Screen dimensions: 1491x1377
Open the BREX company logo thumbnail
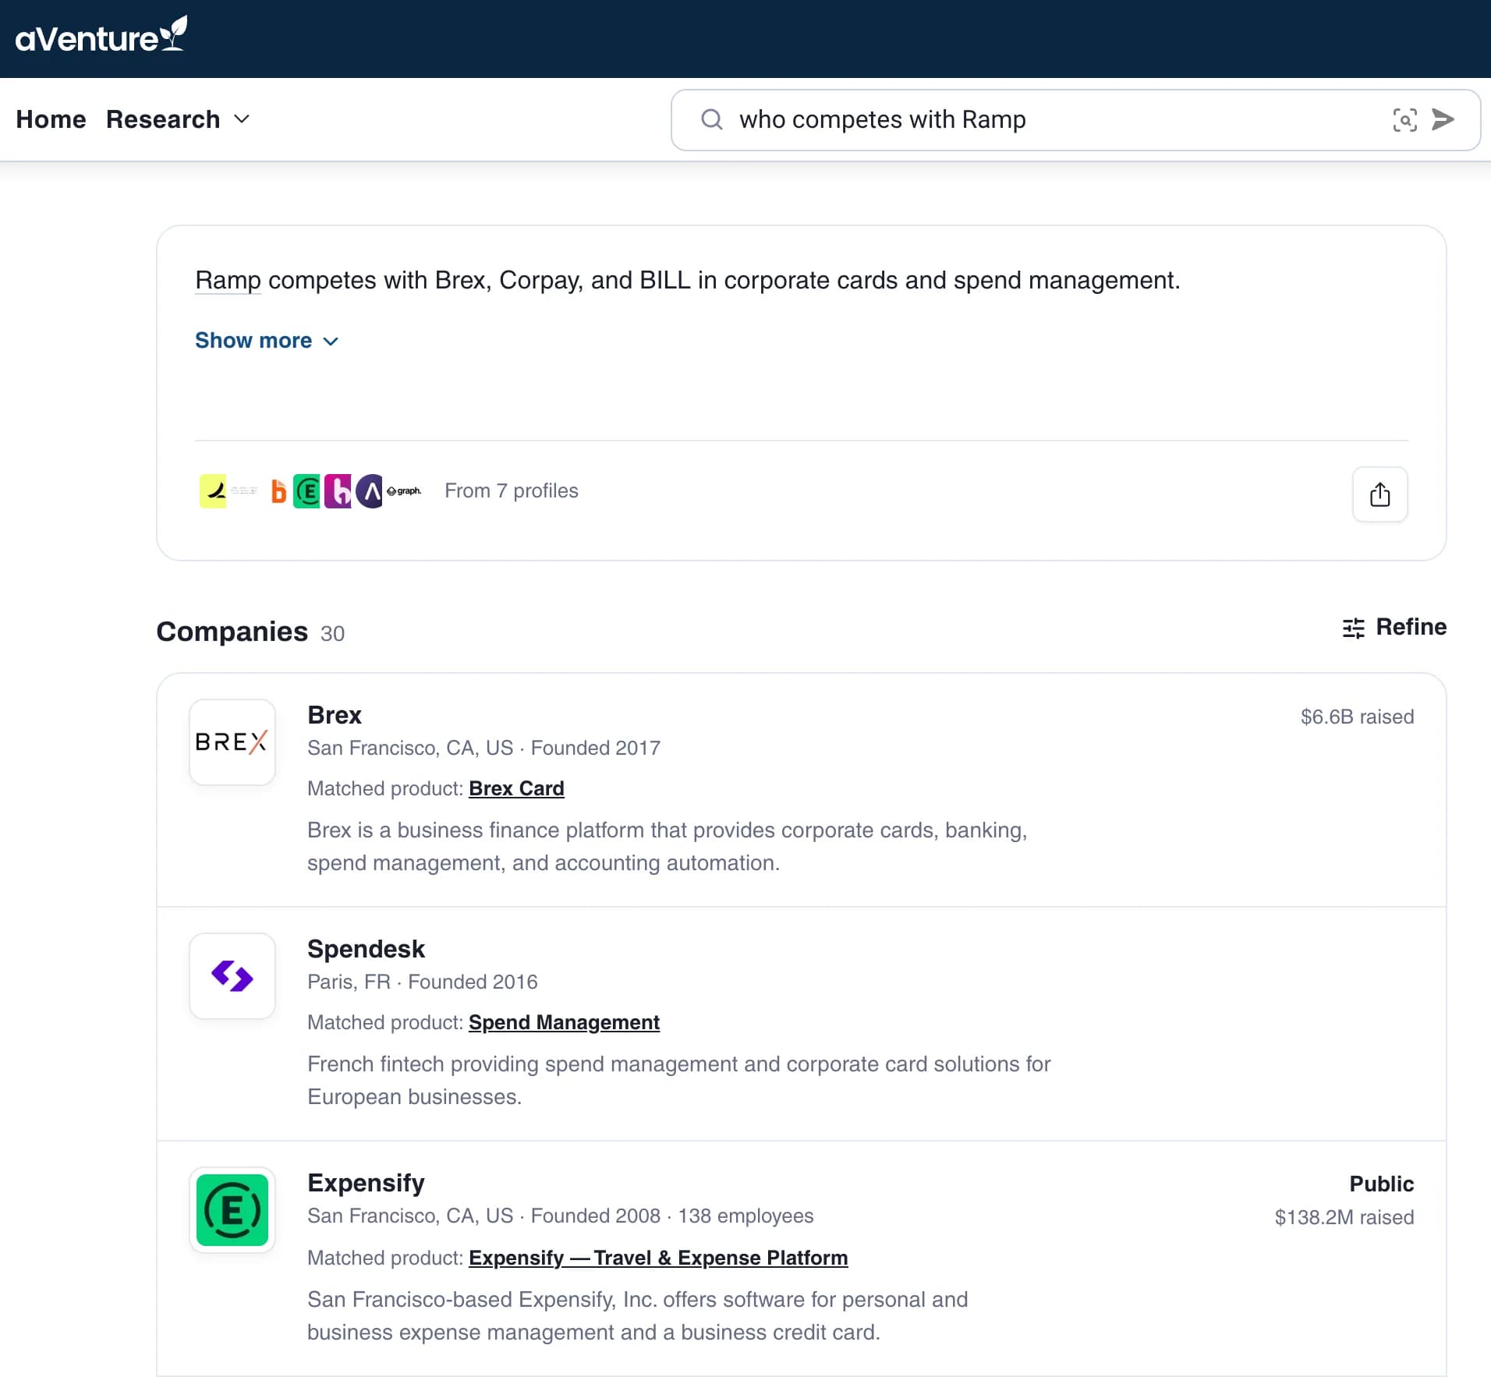(x=232, y=742)
